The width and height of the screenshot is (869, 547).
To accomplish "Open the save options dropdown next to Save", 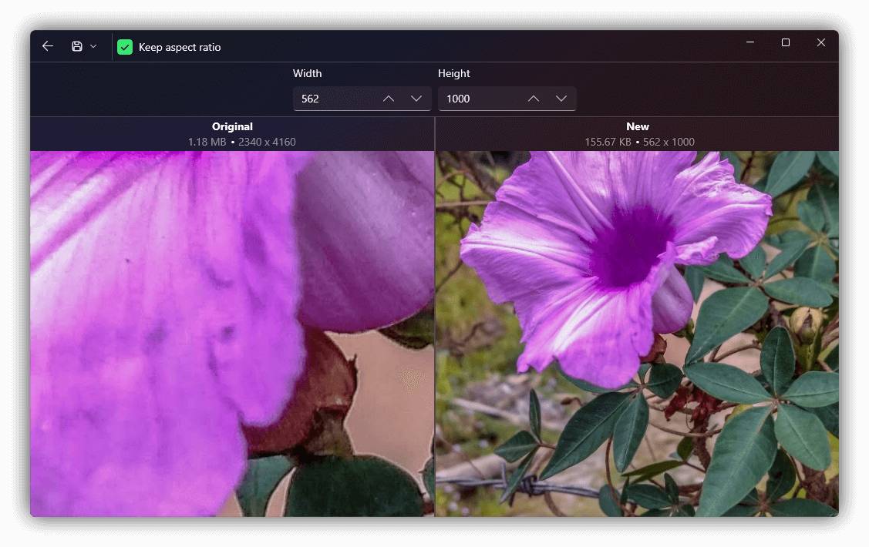I will pyautogui.click(x=94, y=45).
